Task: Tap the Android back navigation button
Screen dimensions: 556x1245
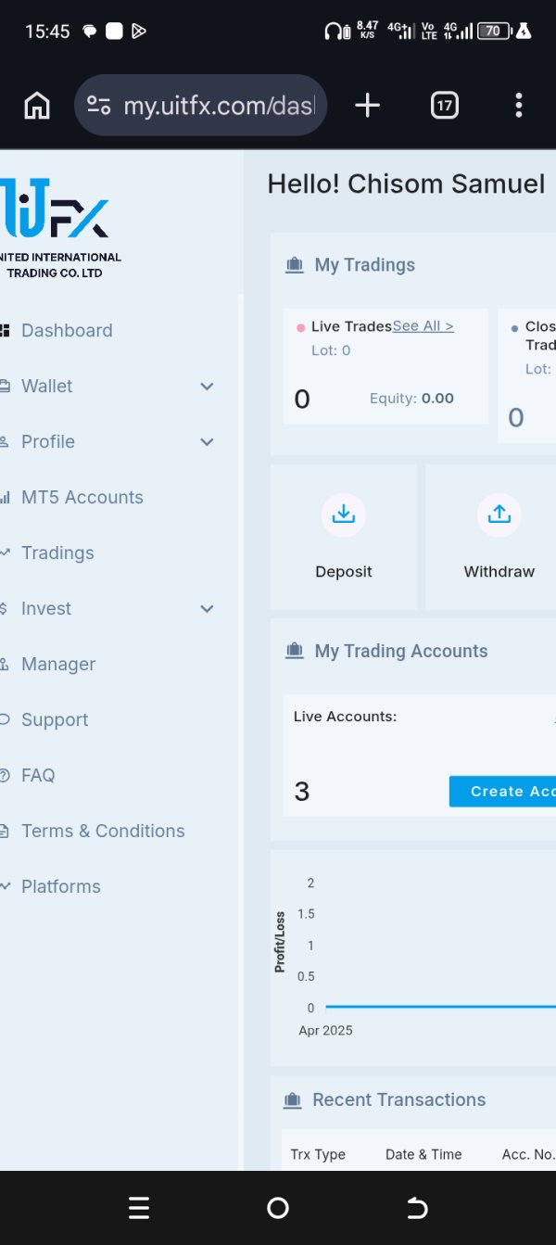Action: point(417,1208)
